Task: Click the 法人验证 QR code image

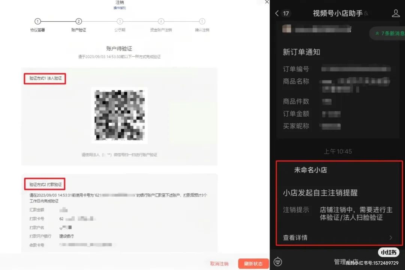Action: pos(119,115)
